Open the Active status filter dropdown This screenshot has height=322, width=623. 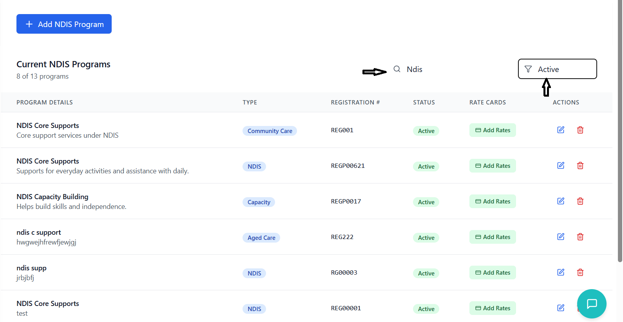pos(557,69)
